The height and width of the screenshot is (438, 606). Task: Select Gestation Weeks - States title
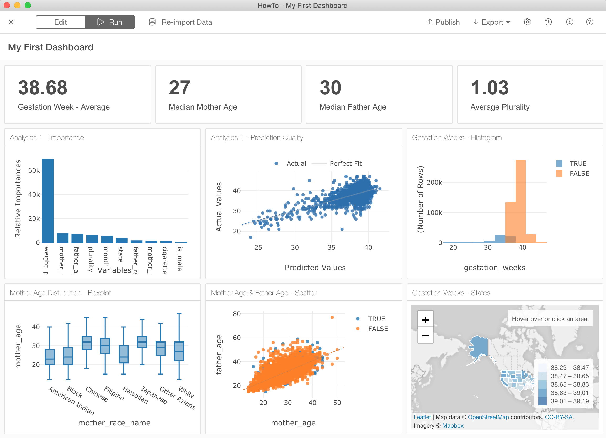451,293
